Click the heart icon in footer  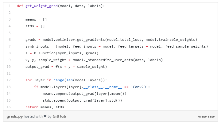(45, 116)
